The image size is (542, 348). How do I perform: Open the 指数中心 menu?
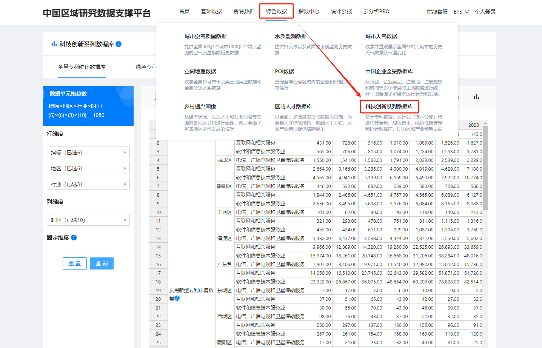pyautogui.click(x=309, y=11)
